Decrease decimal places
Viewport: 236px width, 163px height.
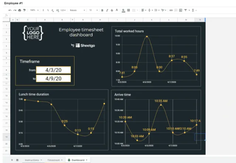tap(52, 10)
